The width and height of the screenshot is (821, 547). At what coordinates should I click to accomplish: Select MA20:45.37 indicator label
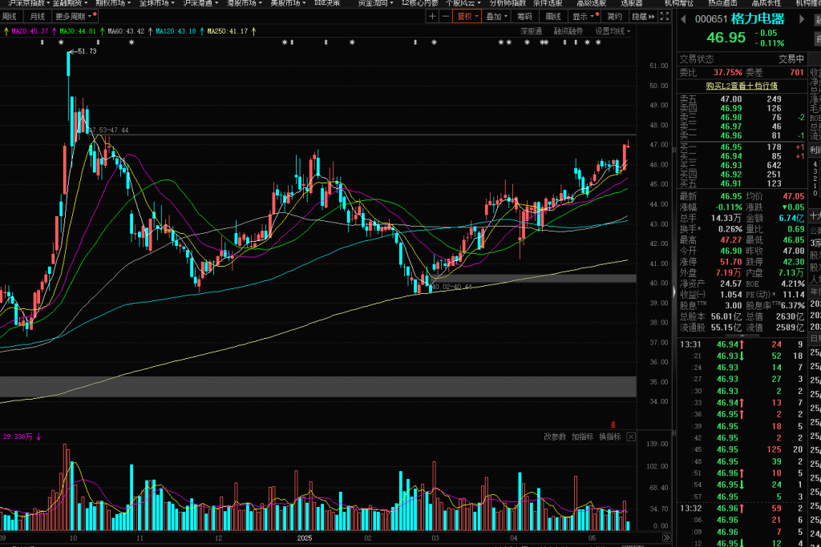click(x=30, y=31)
